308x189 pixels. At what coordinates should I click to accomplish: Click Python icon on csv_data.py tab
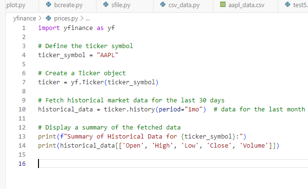tap(163, 5)
